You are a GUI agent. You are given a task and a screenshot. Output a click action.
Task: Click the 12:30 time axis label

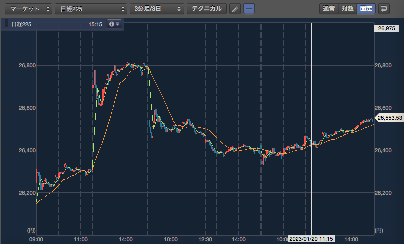[205, 239]
